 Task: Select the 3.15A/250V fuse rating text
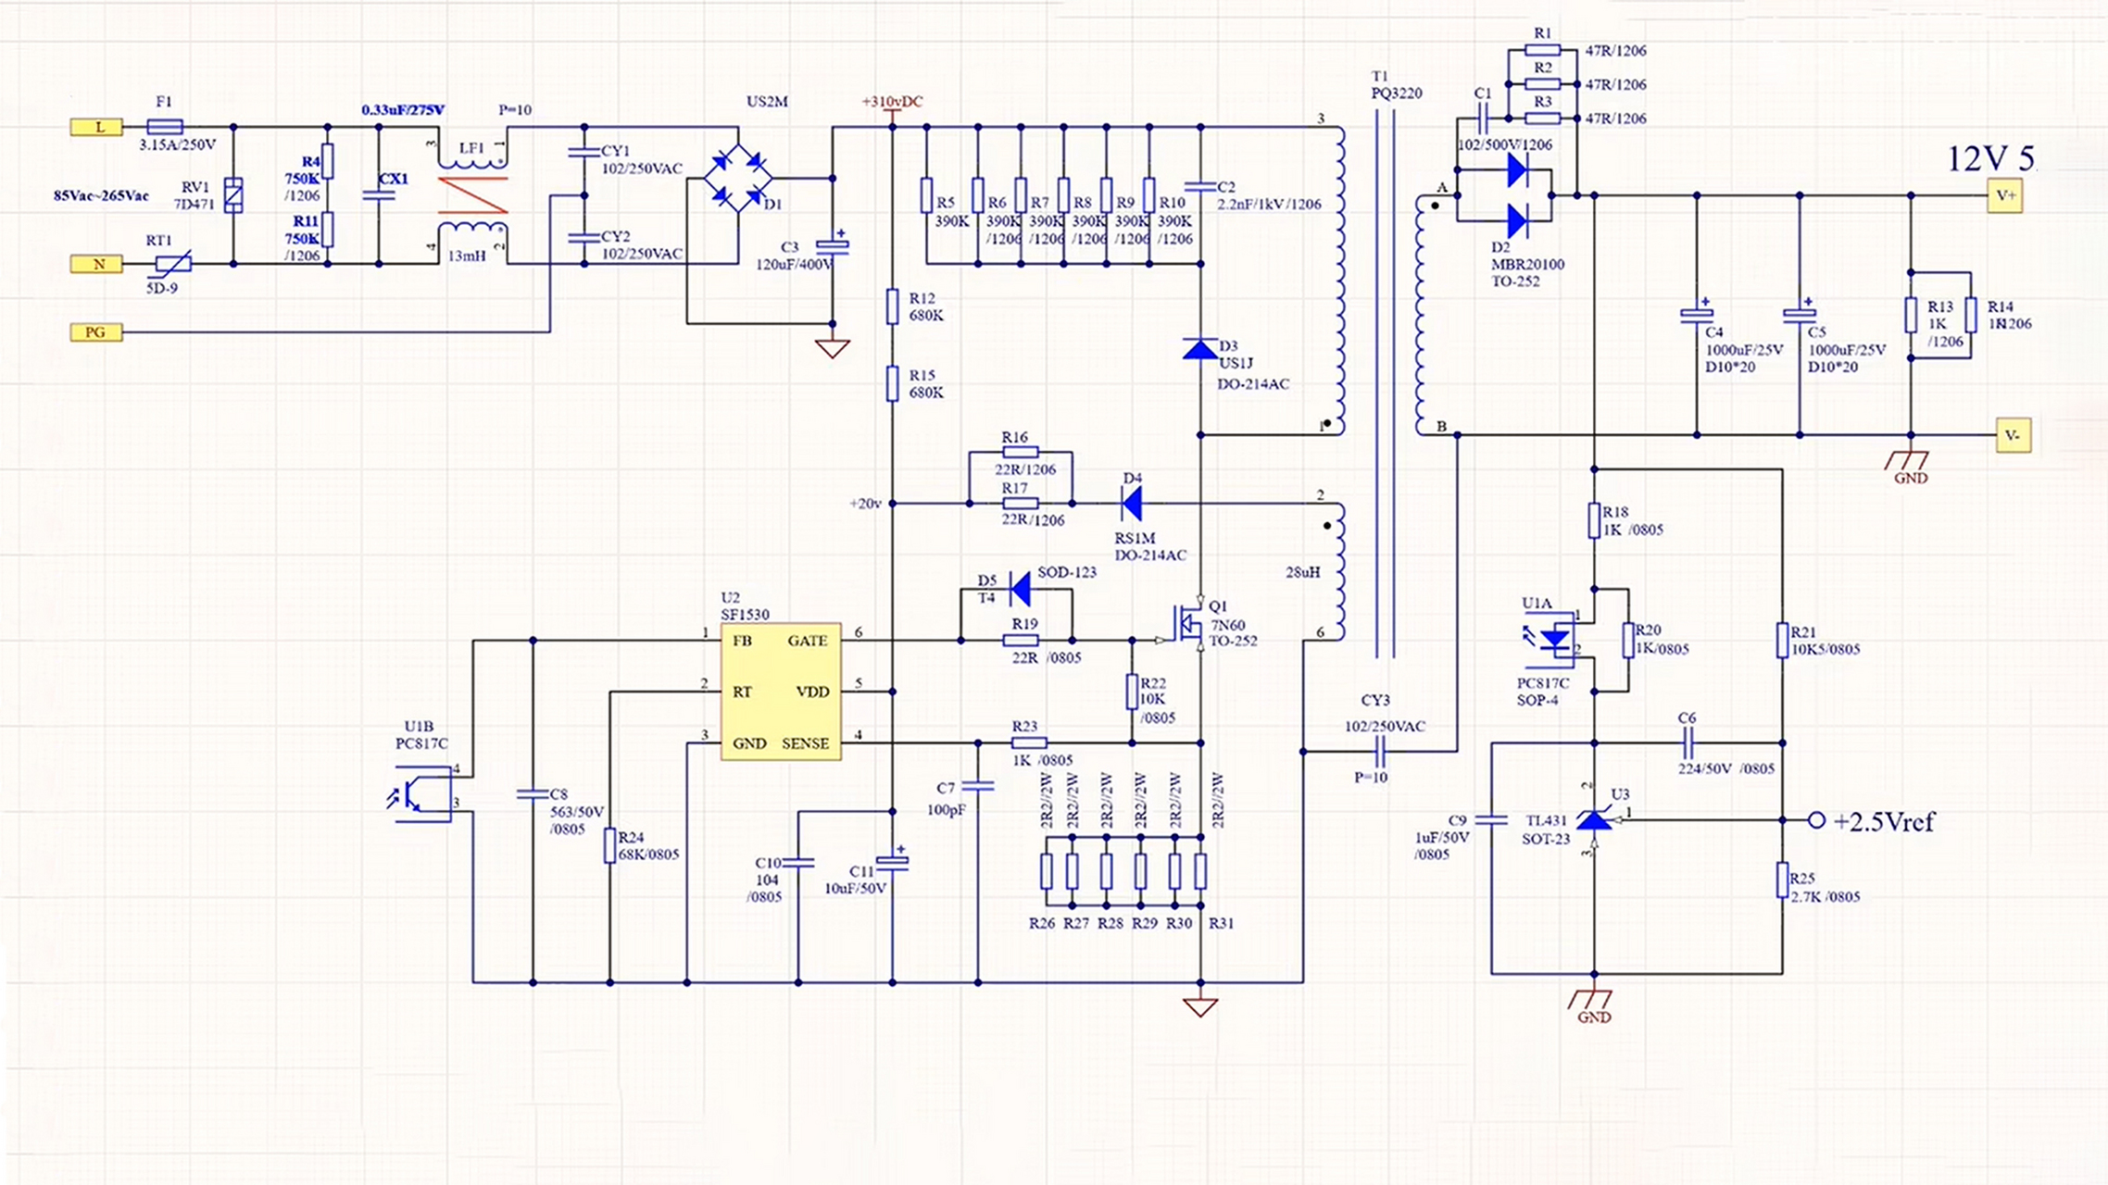[x=177, y=144]
